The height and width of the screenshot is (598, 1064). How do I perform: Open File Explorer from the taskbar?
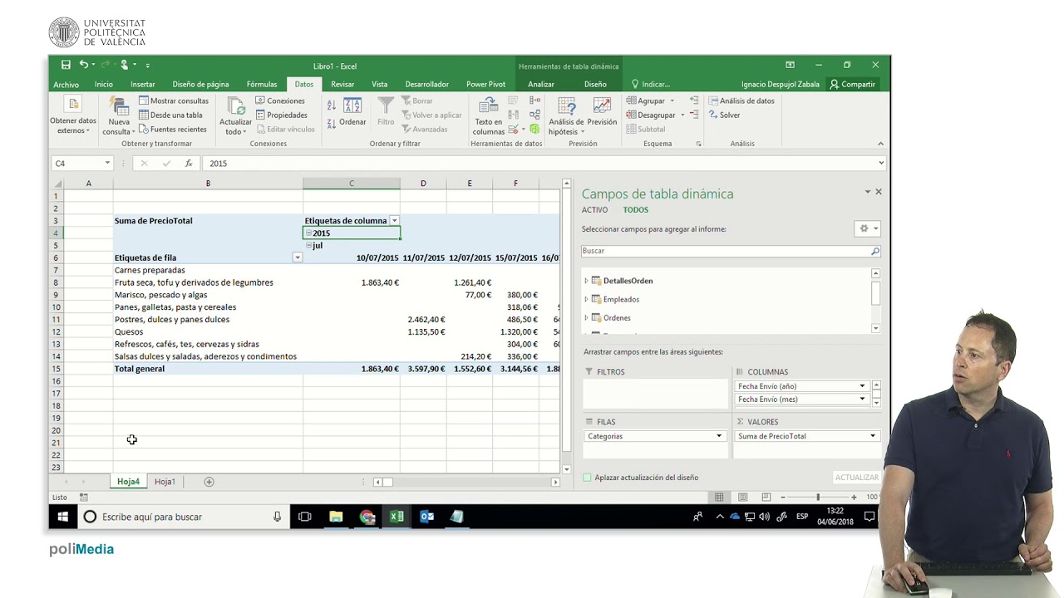coord(336,517)
